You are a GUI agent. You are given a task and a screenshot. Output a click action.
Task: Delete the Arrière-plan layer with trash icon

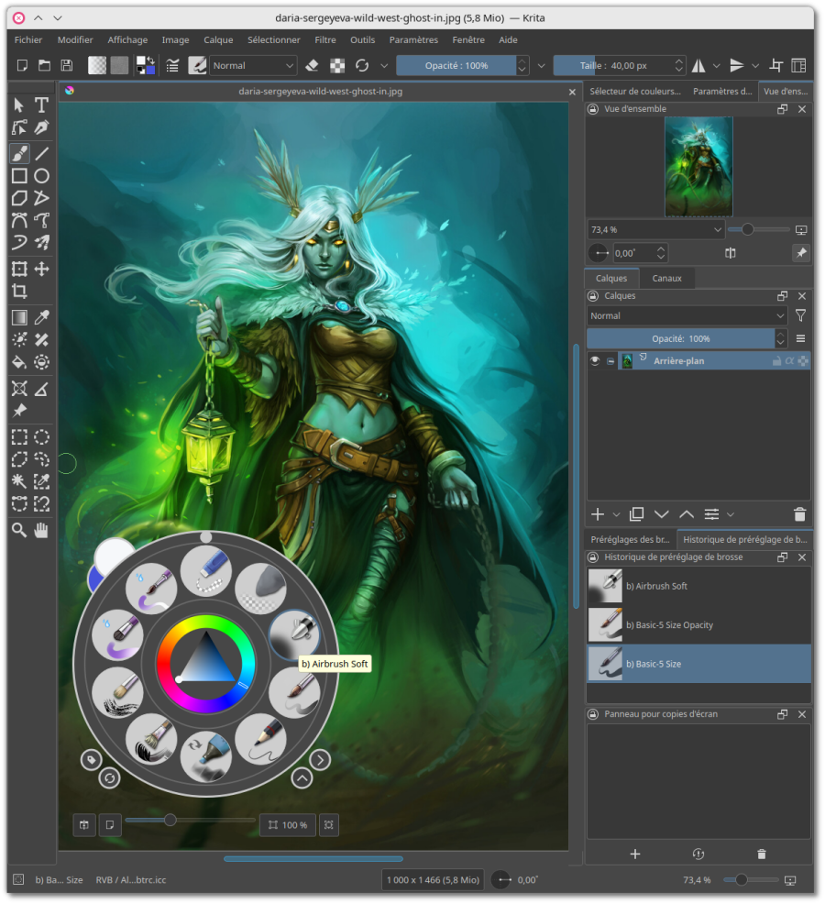799,514
